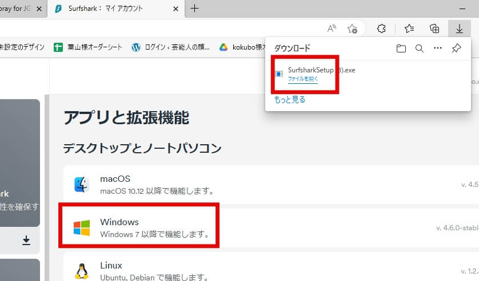
Task: Close the partially visible ray for JG tab
Action: point(39,9)
